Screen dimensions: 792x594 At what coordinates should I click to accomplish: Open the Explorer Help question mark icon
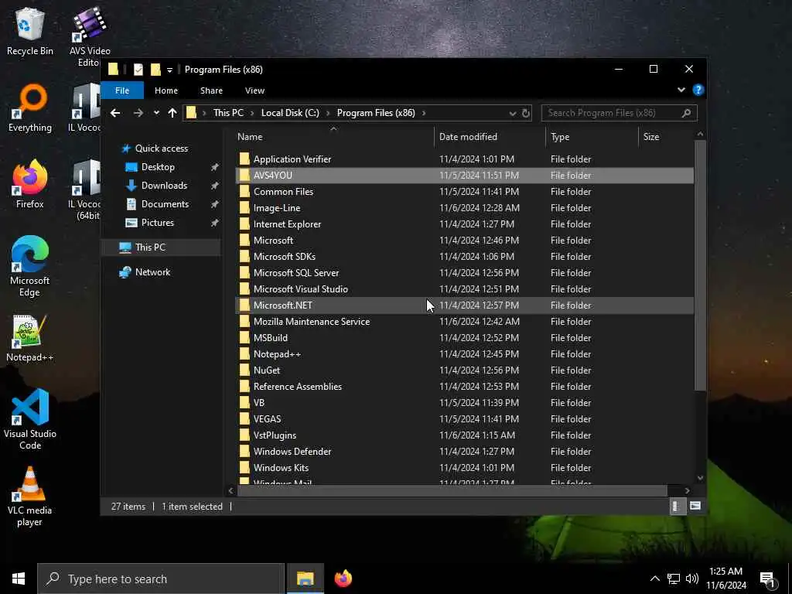click(x=698, y=90)
